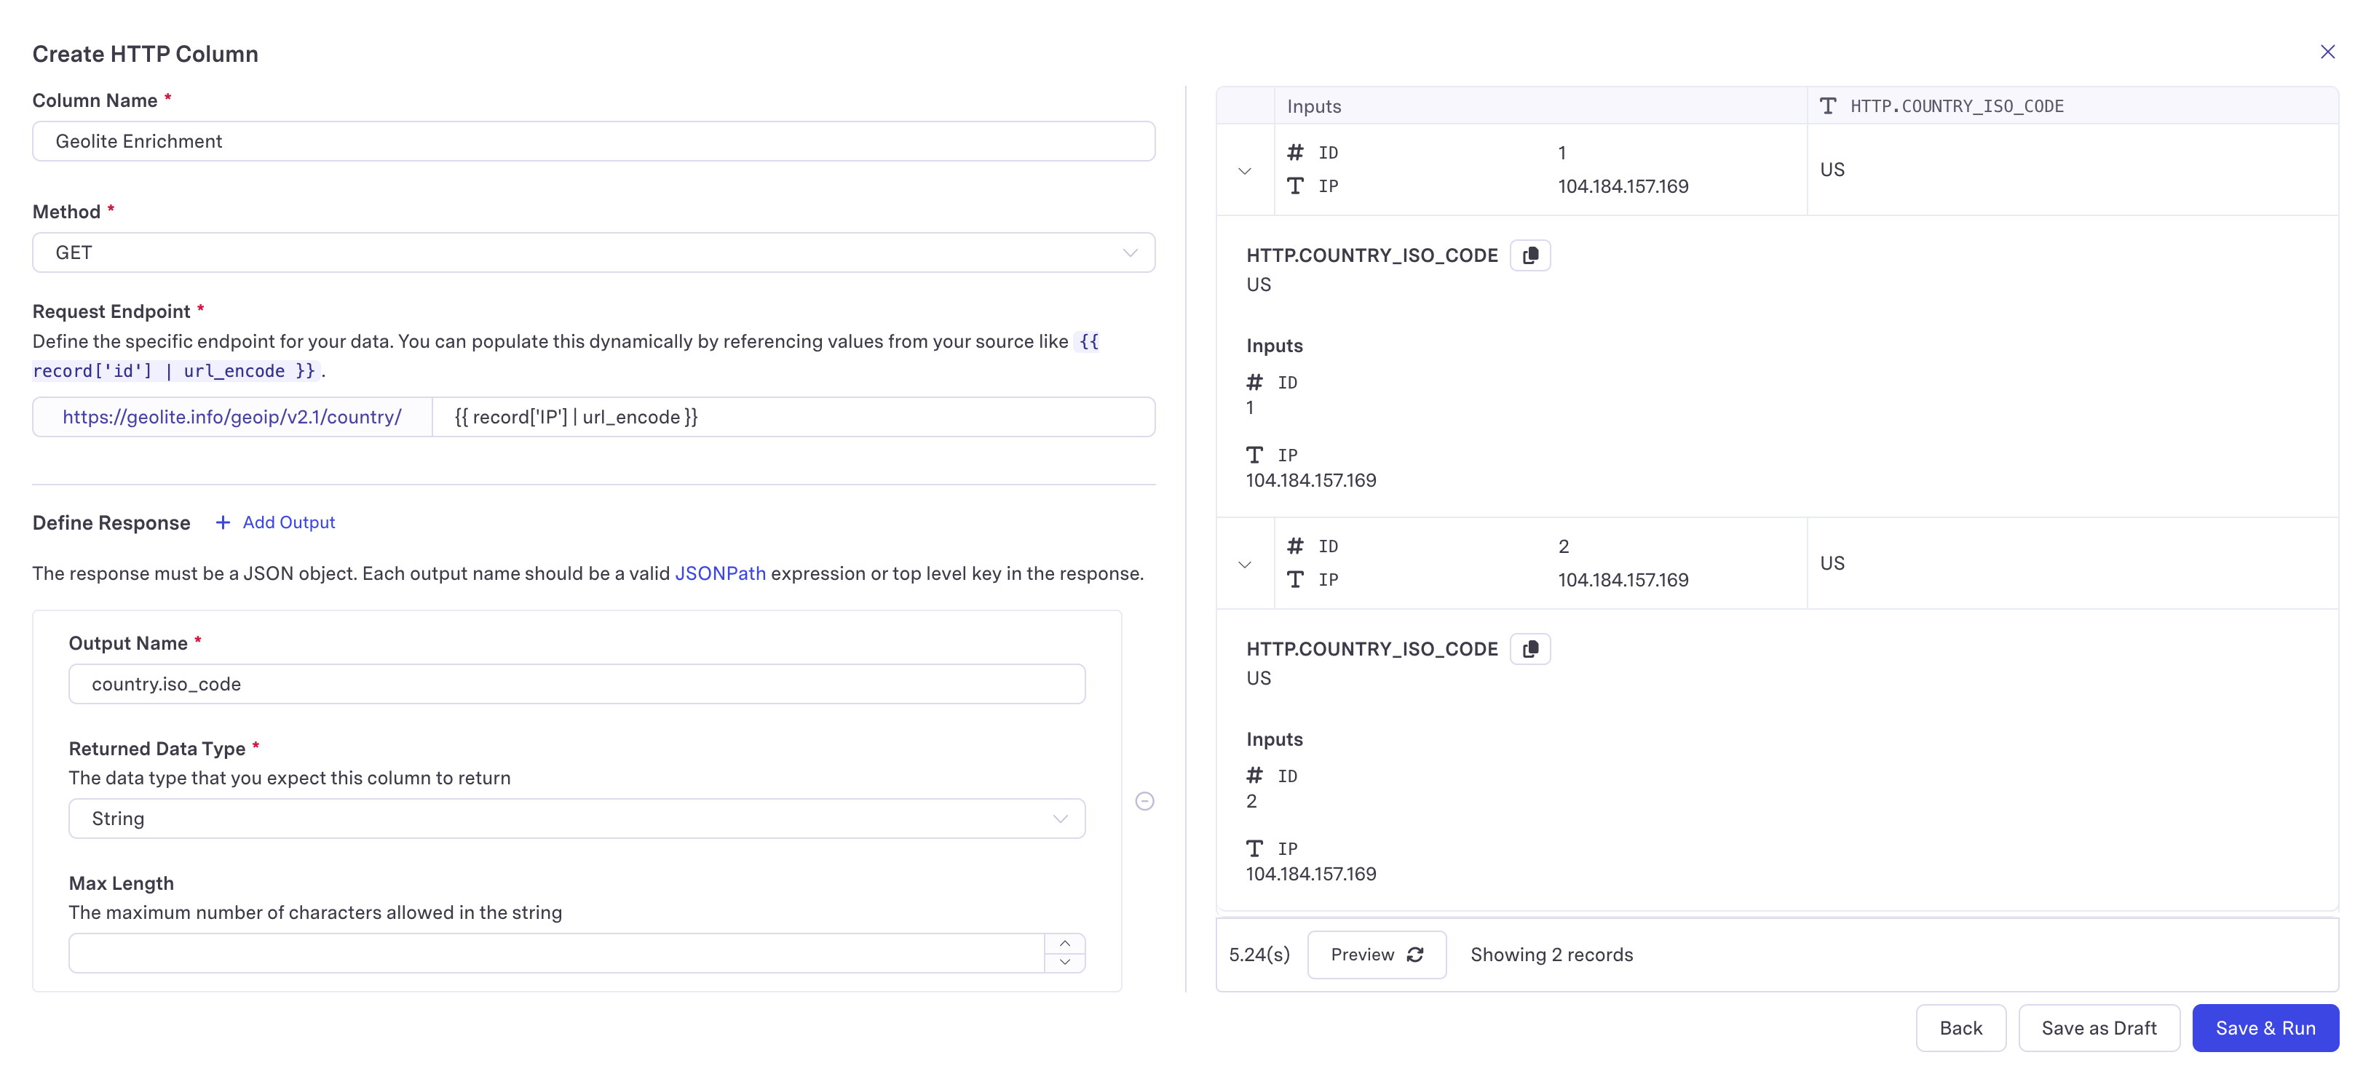This screenshot has width=2379, height=1071.
Task: Click Save & Run button
Action: [x=2265, y=1027]
